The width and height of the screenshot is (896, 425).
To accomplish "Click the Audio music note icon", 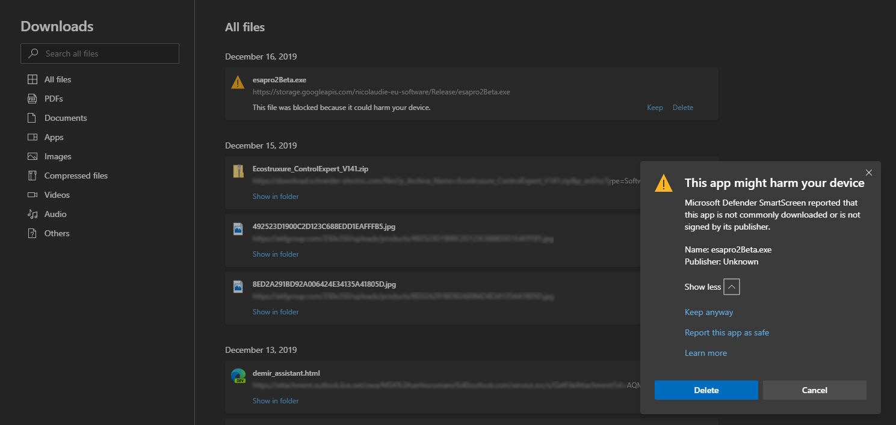I will [32, 214].
